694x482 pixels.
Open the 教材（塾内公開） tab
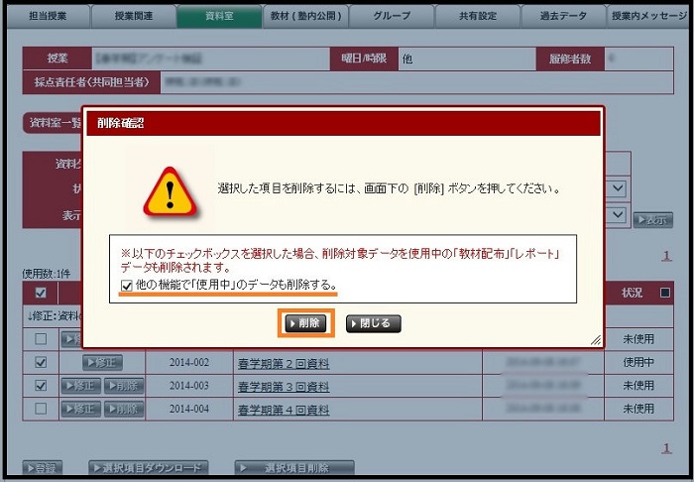(305, 16)
